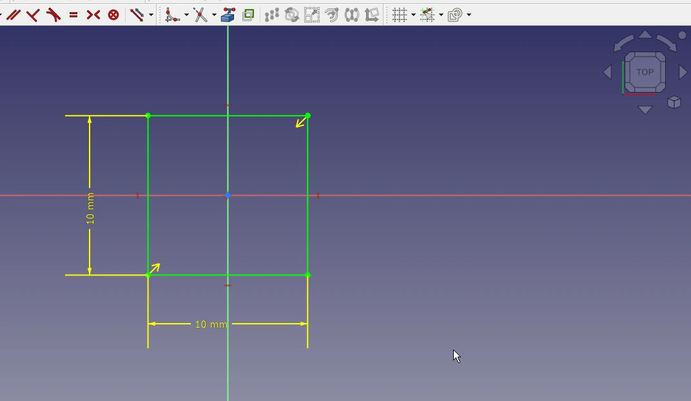The height and width of the screenshot is (401, 691).
Task: Select the Carbon copy tool
Action: 248,15
